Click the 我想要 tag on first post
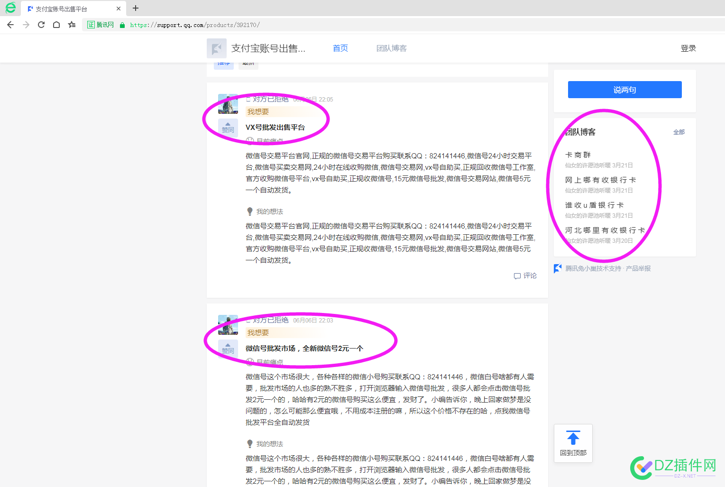725x487 pixels. pyautogui.click(x=258, y=112)
